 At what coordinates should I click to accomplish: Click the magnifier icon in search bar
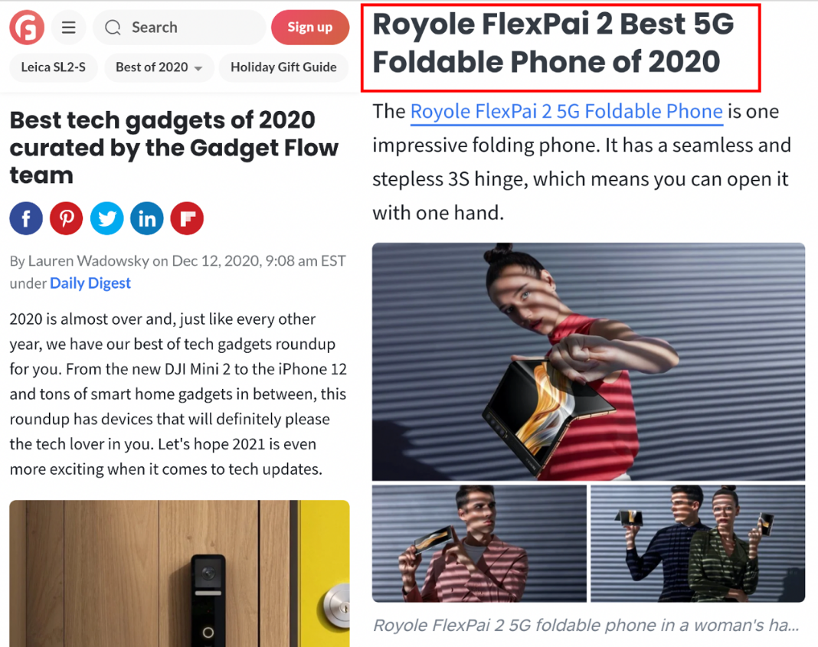(x=113, y=27)
